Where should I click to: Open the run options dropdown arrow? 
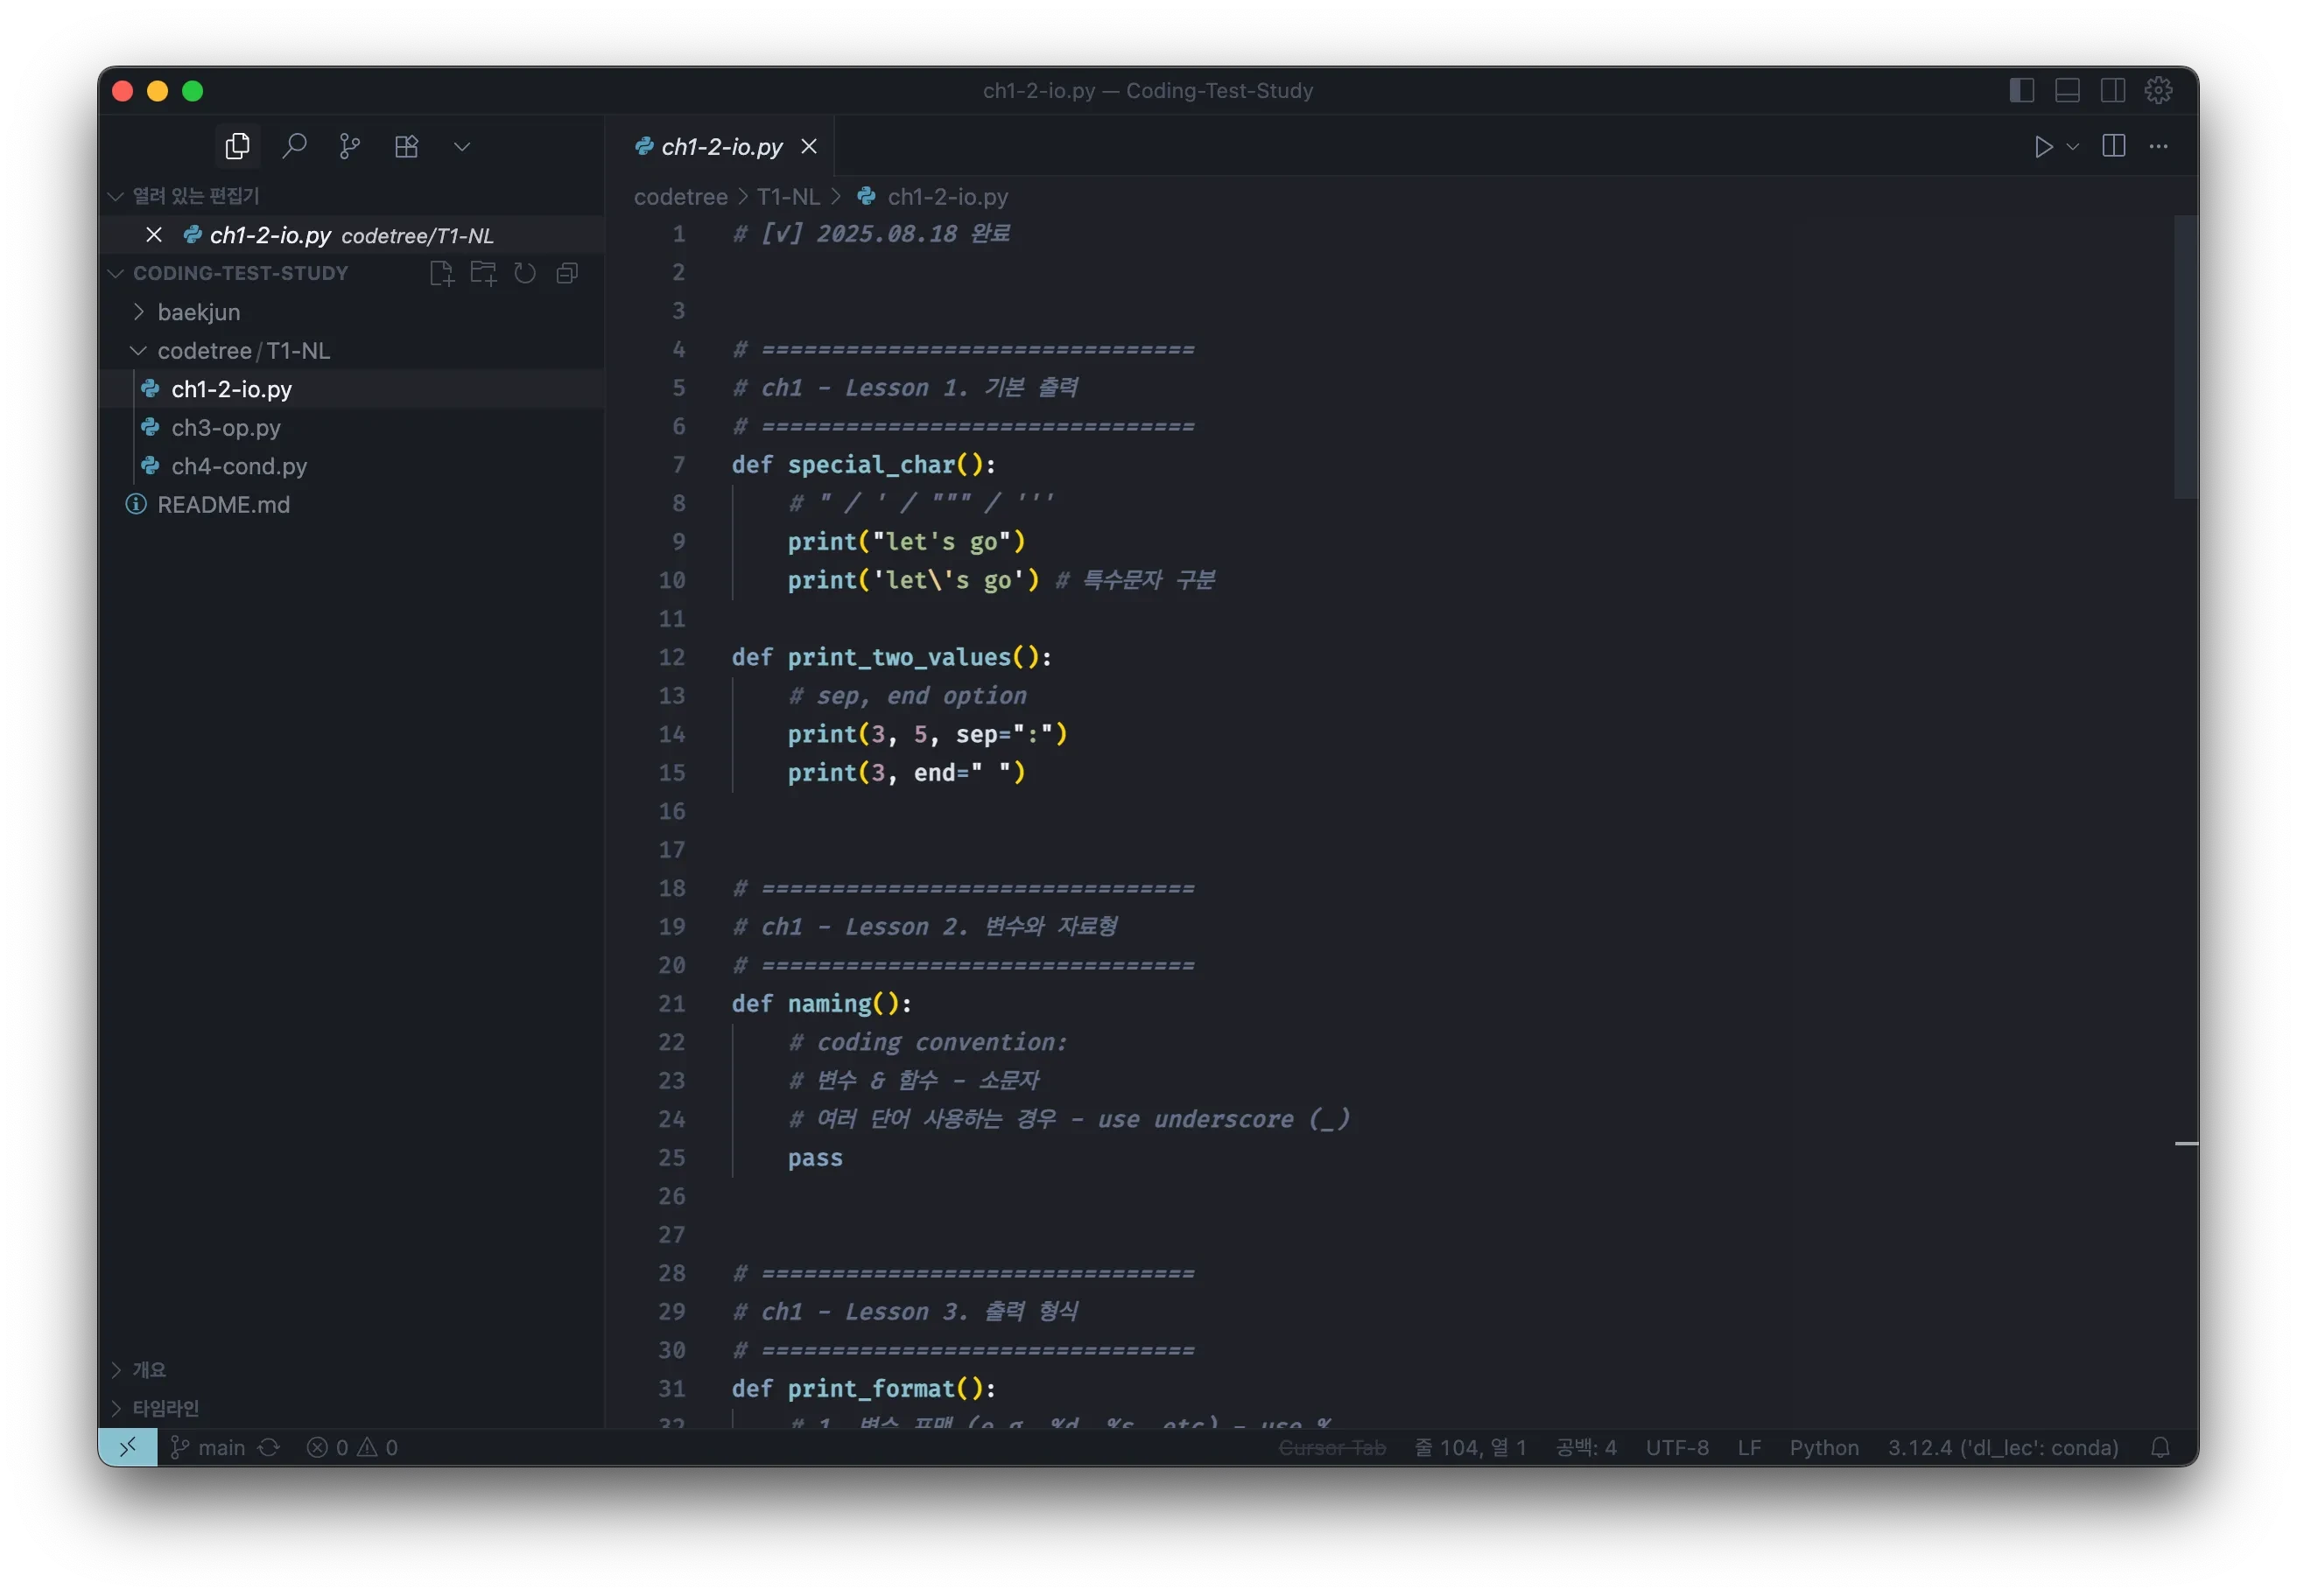2073,147
